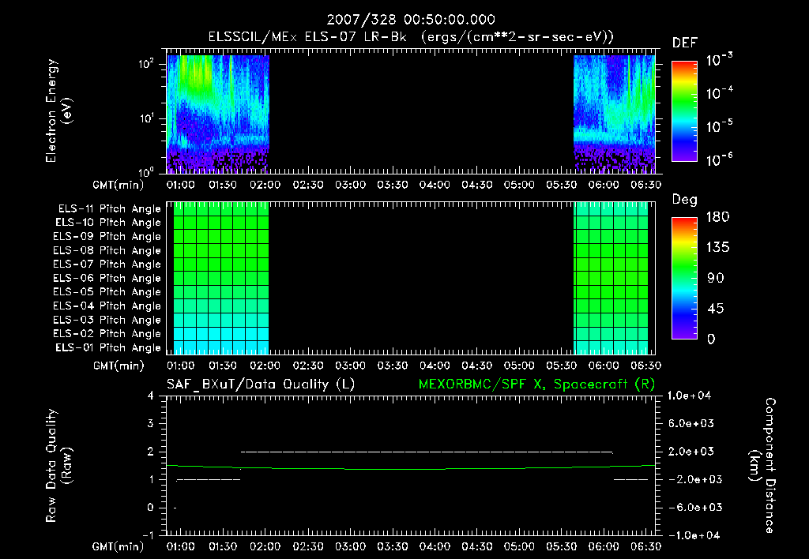
Task: Click the Deg pitch angle color bar
Action: pyautogui.click(x=684, y=278)
